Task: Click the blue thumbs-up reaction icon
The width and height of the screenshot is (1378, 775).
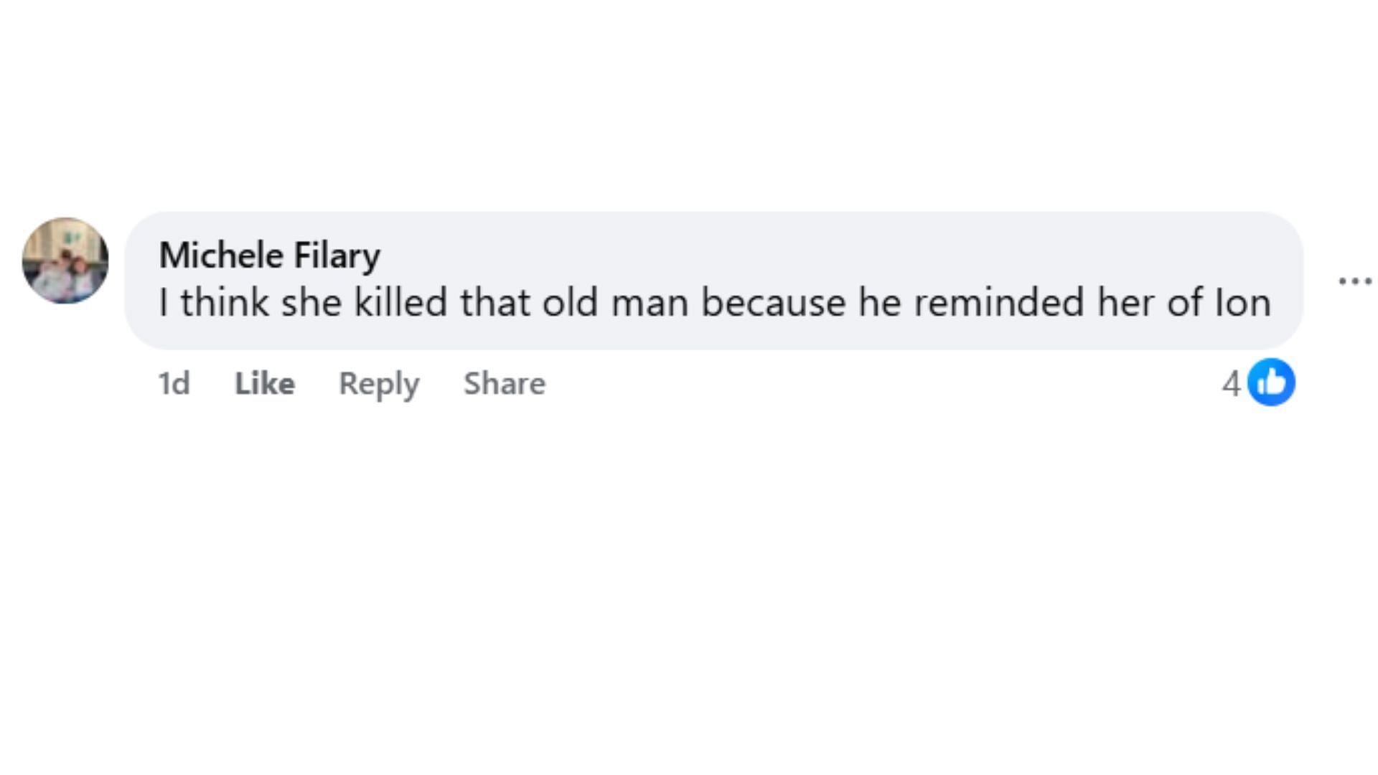Action: (x=1271, y=382)
